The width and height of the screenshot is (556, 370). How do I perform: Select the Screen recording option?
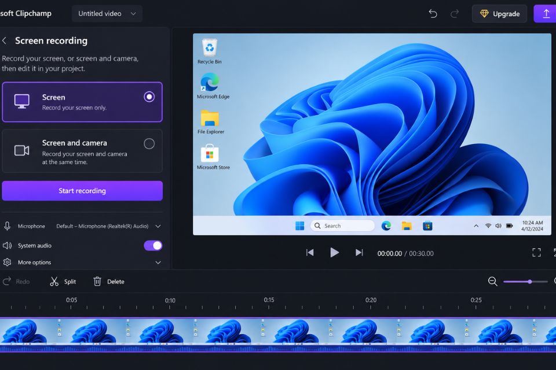[82, 102]
